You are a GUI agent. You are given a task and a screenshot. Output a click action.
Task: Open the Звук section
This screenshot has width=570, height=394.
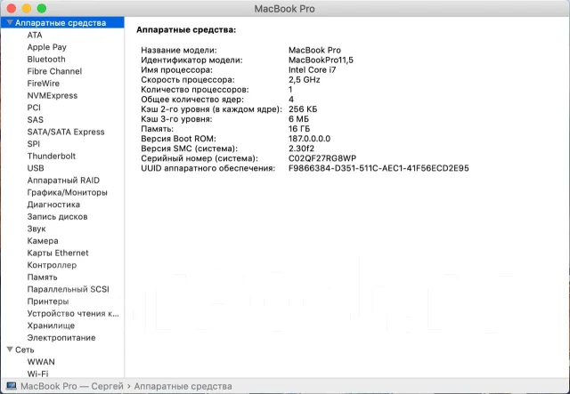[37, 229]
